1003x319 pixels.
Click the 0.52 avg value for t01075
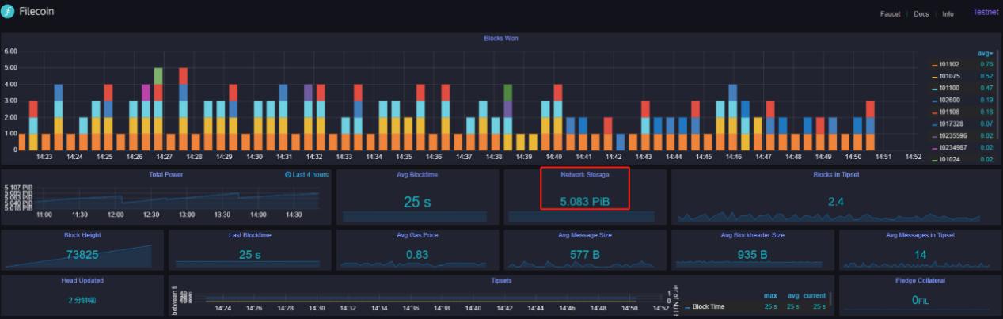point(986,76)
